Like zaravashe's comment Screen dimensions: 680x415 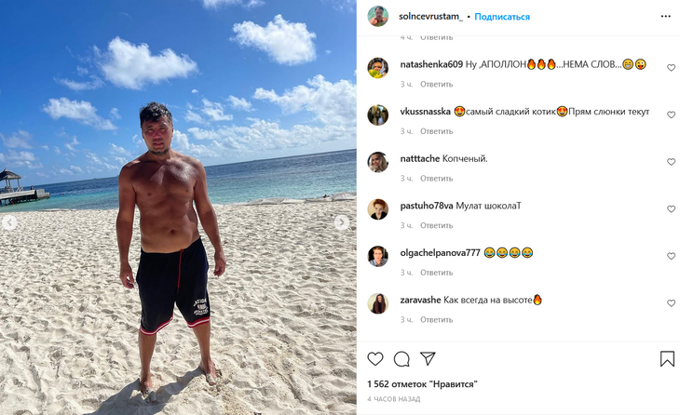click(671, 303)
